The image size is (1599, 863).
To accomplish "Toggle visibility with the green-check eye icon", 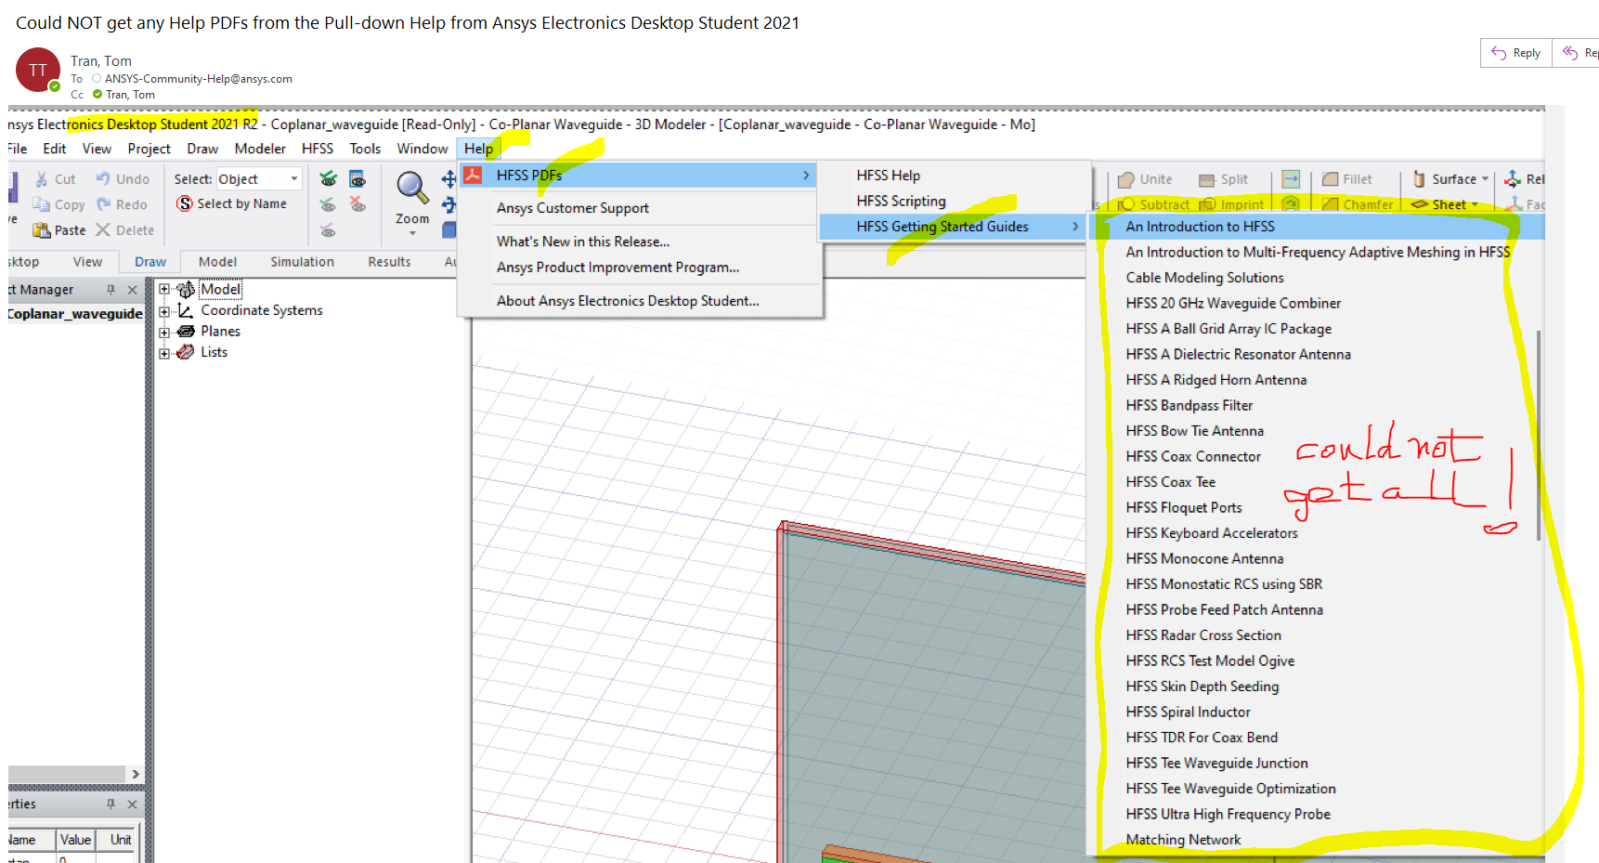I will (328, 179).
